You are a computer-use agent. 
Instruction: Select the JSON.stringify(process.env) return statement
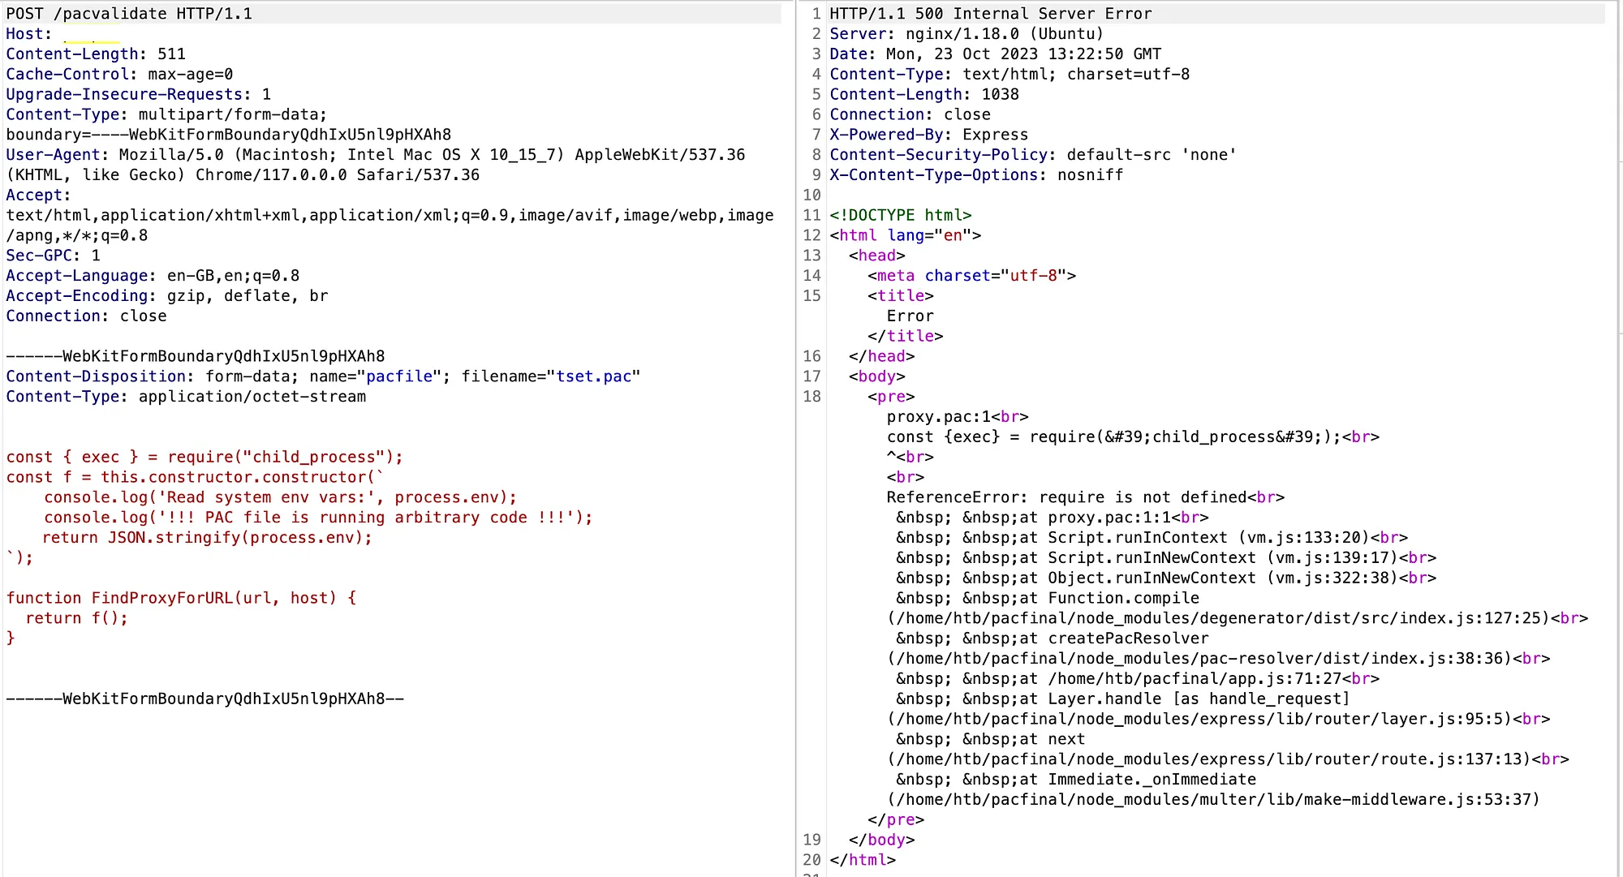pyautogui.click(x=207, y=537)
